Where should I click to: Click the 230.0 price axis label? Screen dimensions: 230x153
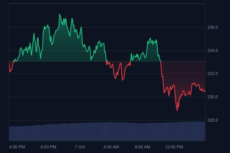[212, 97]
